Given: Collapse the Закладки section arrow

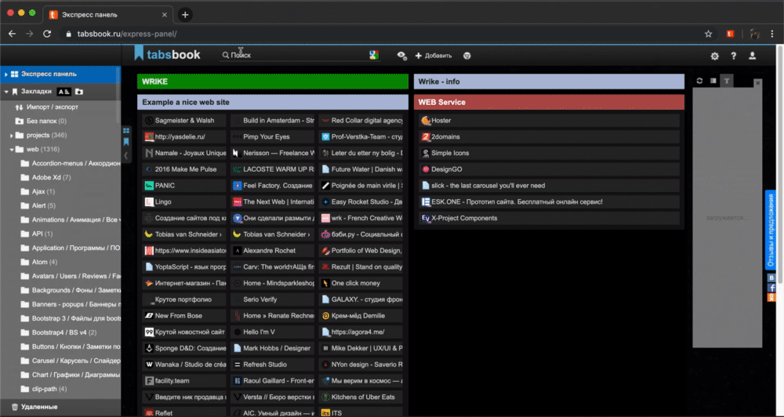Looking at the screenshot, I should pos(5,92).
